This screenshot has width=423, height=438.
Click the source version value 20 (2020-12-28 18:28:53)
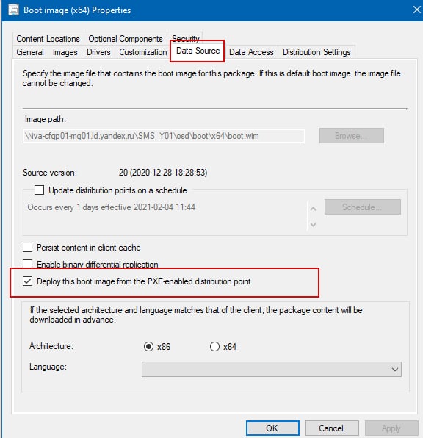coord(163,173)
